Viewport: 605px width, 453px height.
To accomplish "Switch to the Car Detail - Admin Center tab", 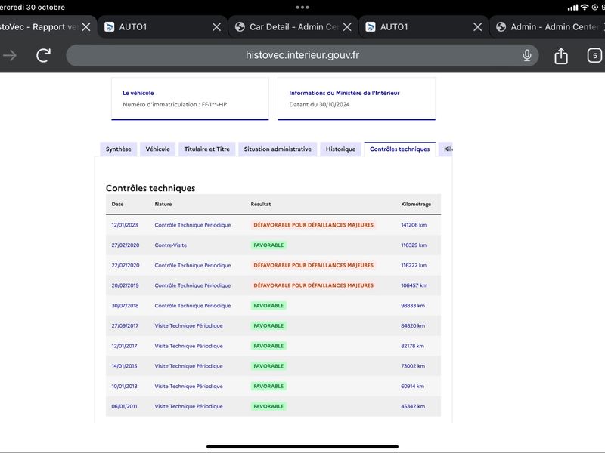I will [293, 27].
